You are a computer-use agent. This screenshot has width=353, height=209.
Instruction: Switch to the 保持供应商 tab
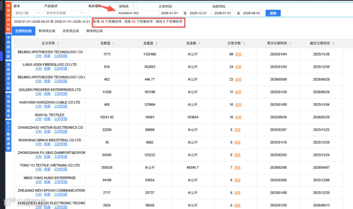pos(94,31)
